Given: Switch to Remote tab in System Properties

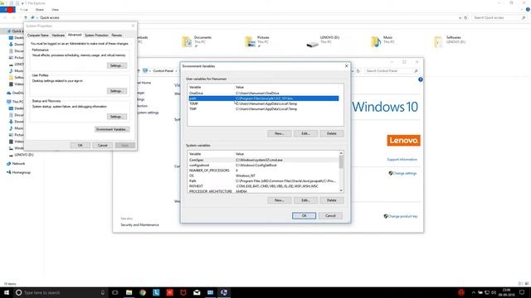Looking at the screenshot, I should click(117, 35).
